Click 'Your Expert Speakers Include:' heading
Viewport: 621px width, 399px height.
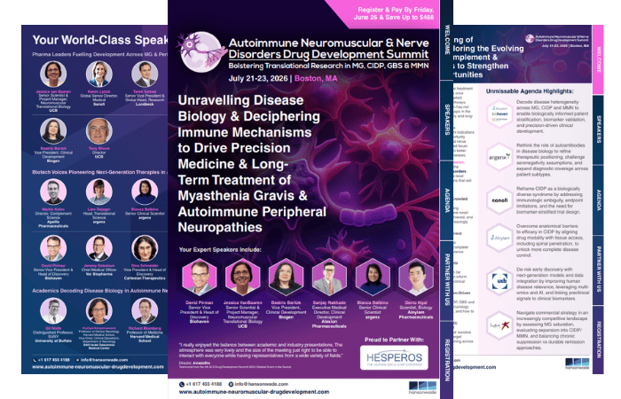click(220, 250)
